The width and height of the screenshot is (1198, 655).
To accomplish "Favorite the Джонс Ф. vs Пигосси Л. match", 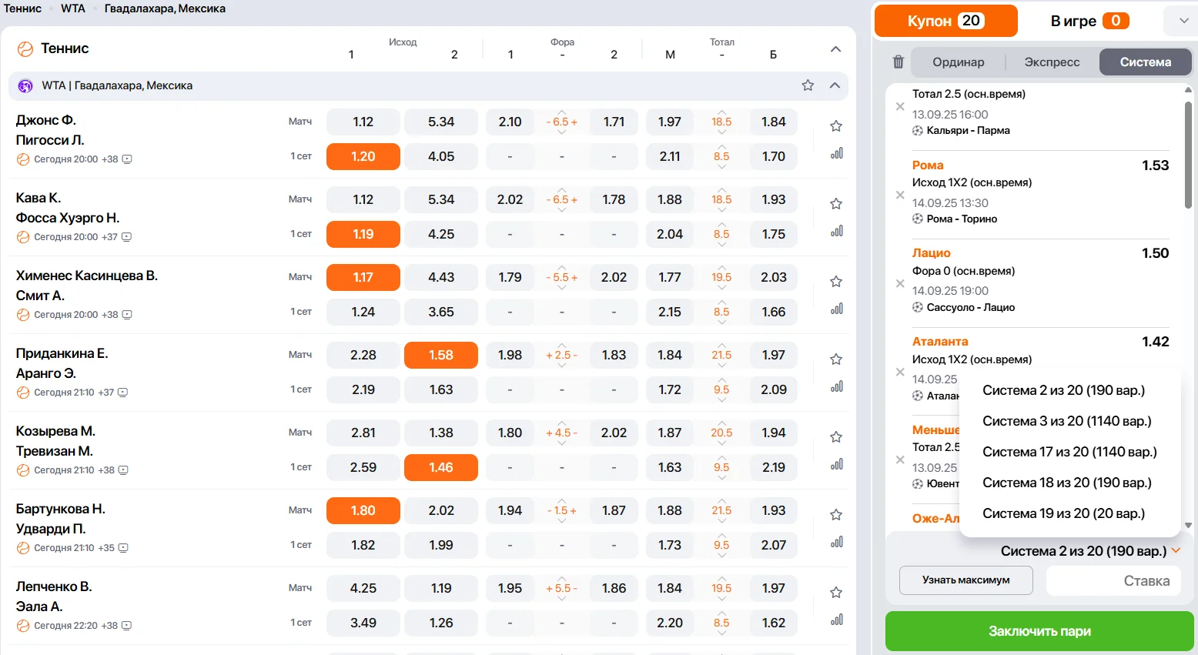I will tap(836, 126).
